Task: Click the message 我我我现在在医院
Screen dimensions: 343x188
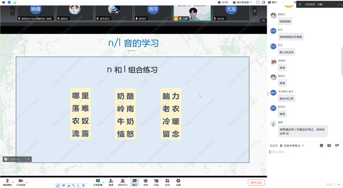Action: (x=291, y=37)
